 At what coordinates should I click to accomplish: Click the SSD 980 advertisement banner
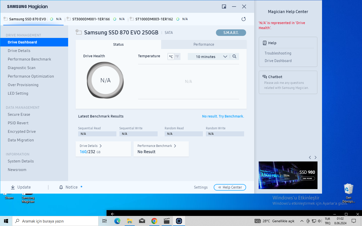coord(288,175)
